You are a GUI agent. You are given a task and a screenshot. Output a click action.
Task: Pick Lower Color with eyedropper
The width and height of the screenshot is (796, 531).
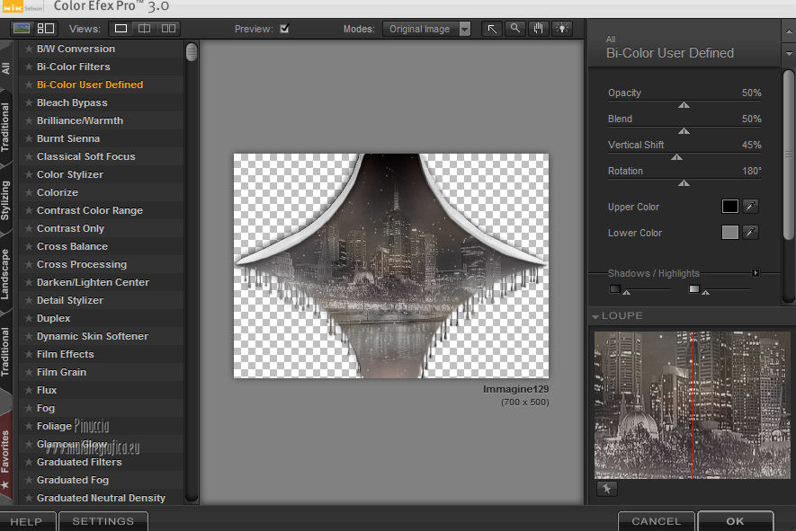pos(750,233)
